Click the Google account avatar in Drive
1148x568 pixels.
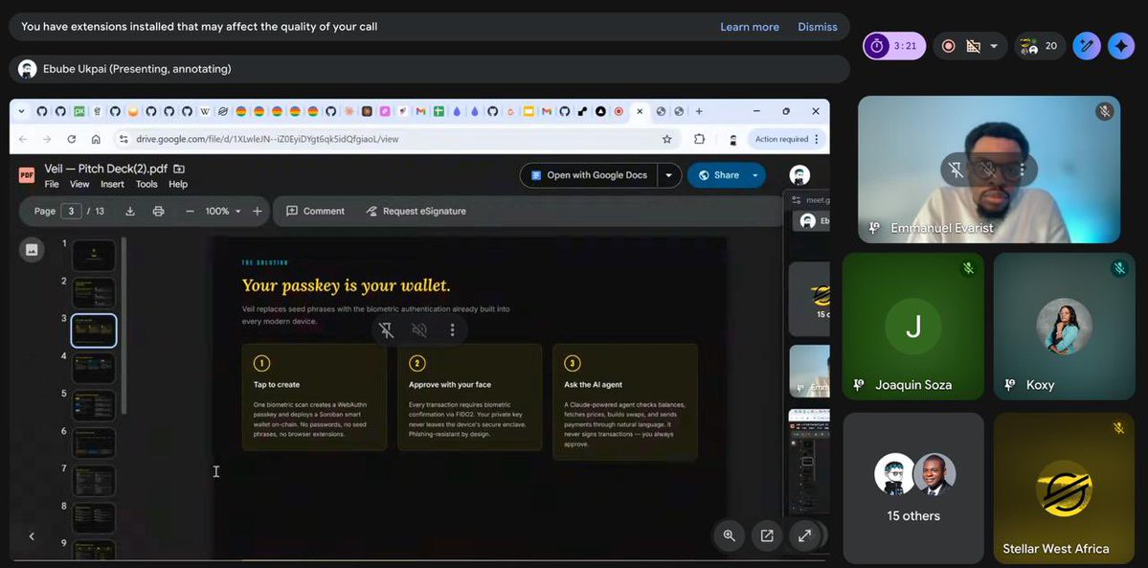799,175
